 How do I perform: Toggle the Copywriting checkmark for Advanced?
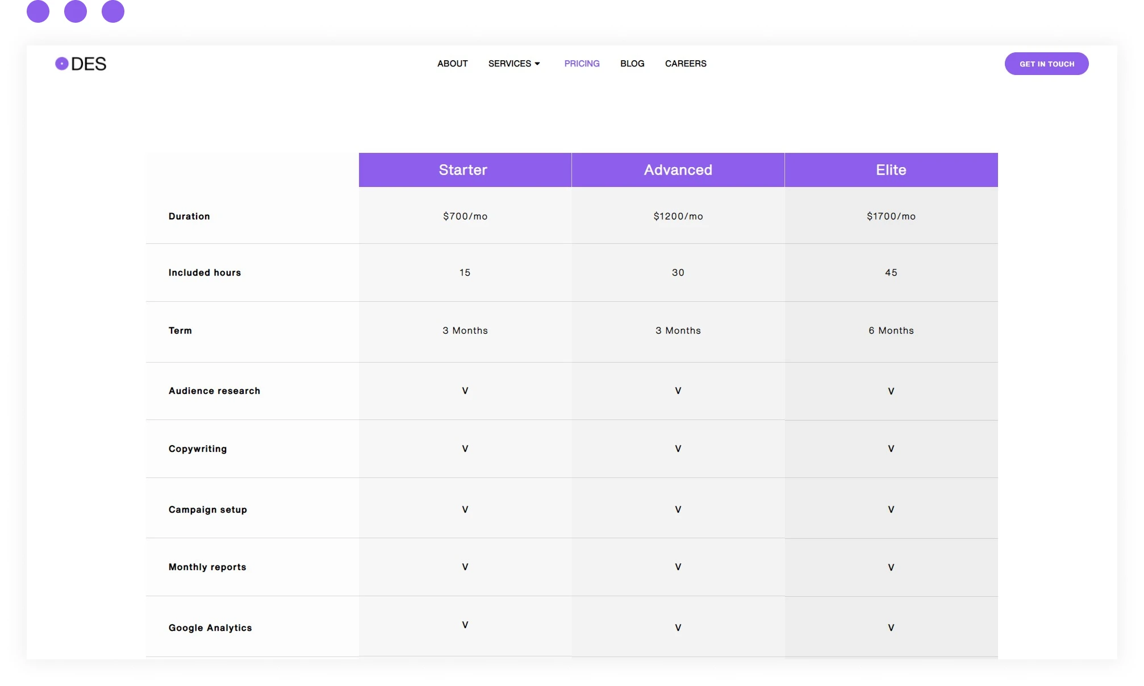678,448
